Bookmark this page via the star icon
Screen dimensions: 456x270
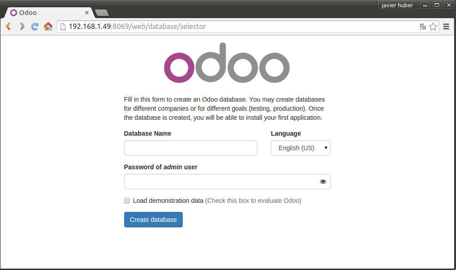tap(433, 27)
